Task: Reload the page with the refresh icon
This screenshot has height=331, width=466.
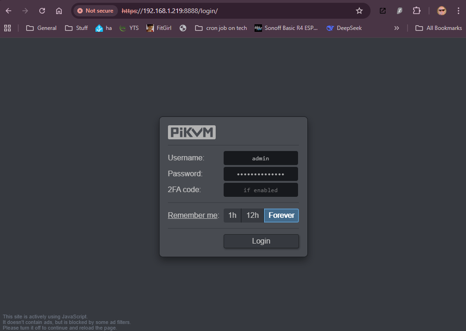Action: 42,11
